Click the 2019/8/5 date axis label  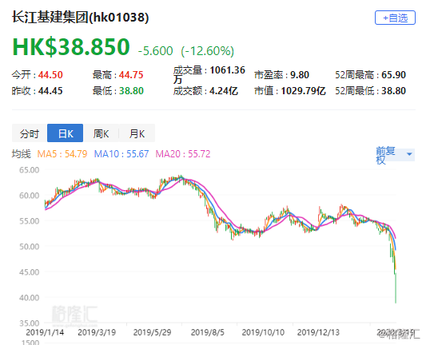point(208,332)
